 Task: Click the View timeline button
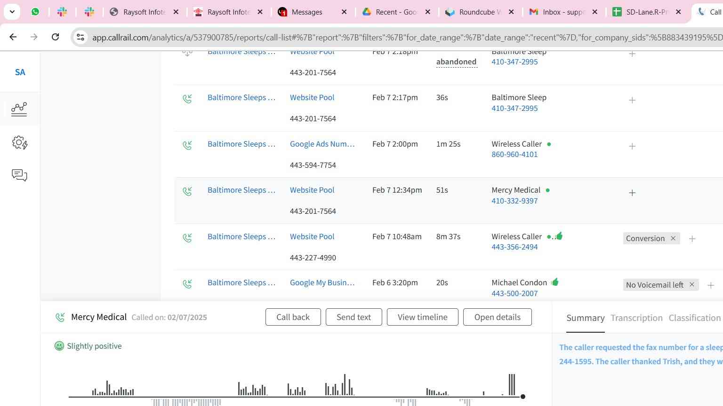[423, 317]
